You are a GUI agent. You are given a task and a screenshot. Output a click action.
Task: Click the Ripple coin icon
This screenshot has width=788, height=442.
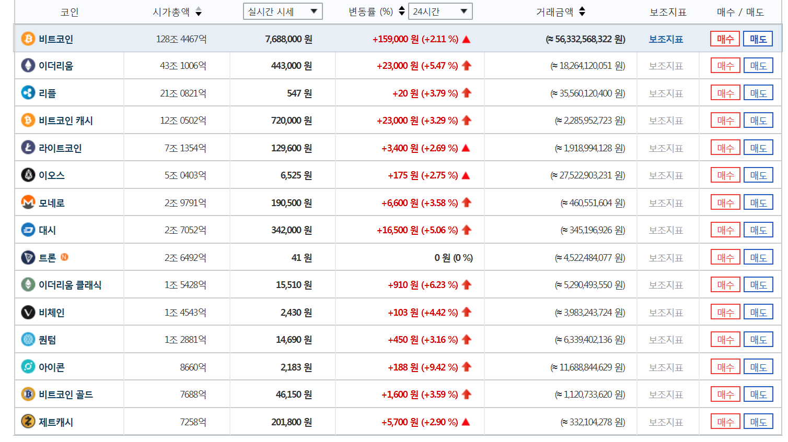click(x=28, y=93)
